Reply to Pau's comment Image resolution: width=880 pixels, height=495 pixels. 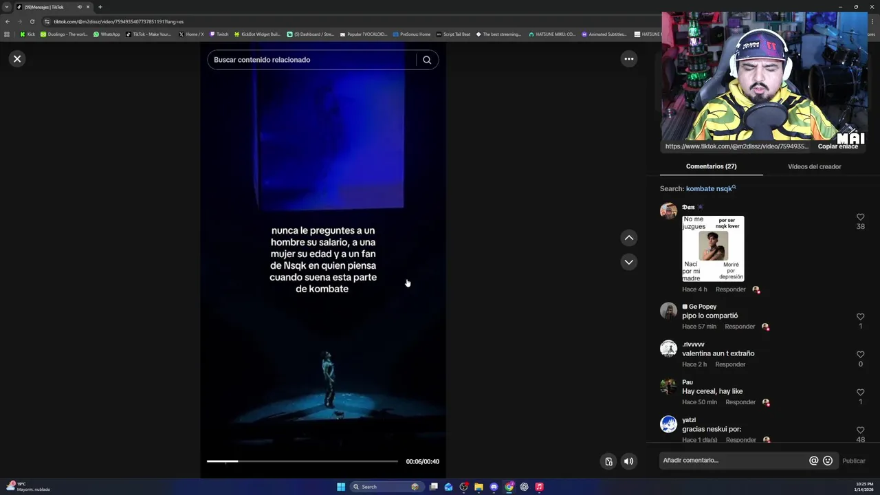[x=740, y=402]
